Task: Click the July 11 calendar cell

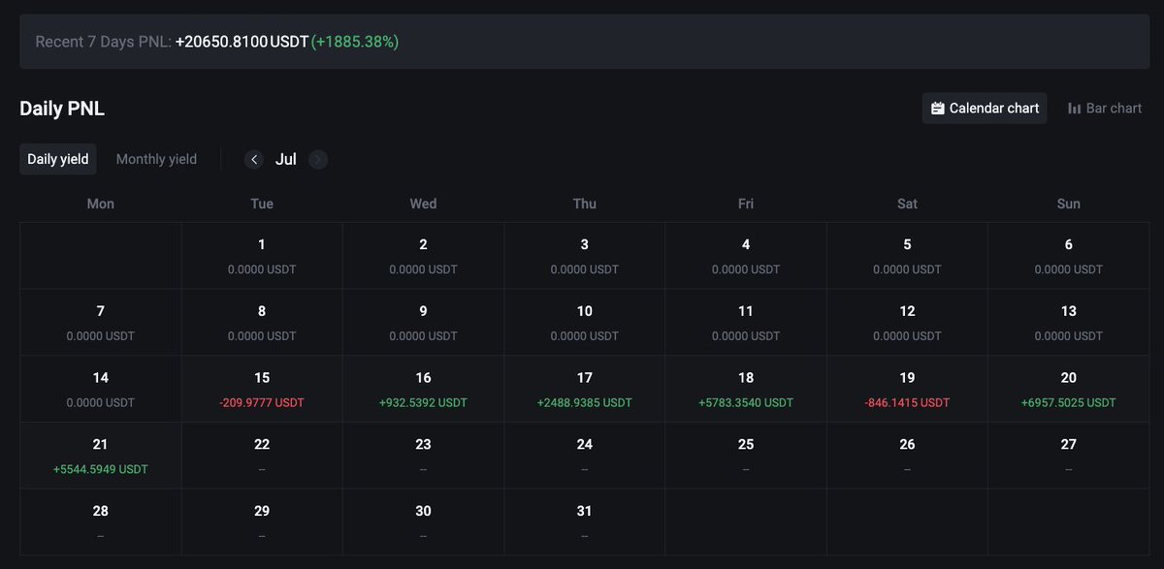Action: click(x=746, y=323)
